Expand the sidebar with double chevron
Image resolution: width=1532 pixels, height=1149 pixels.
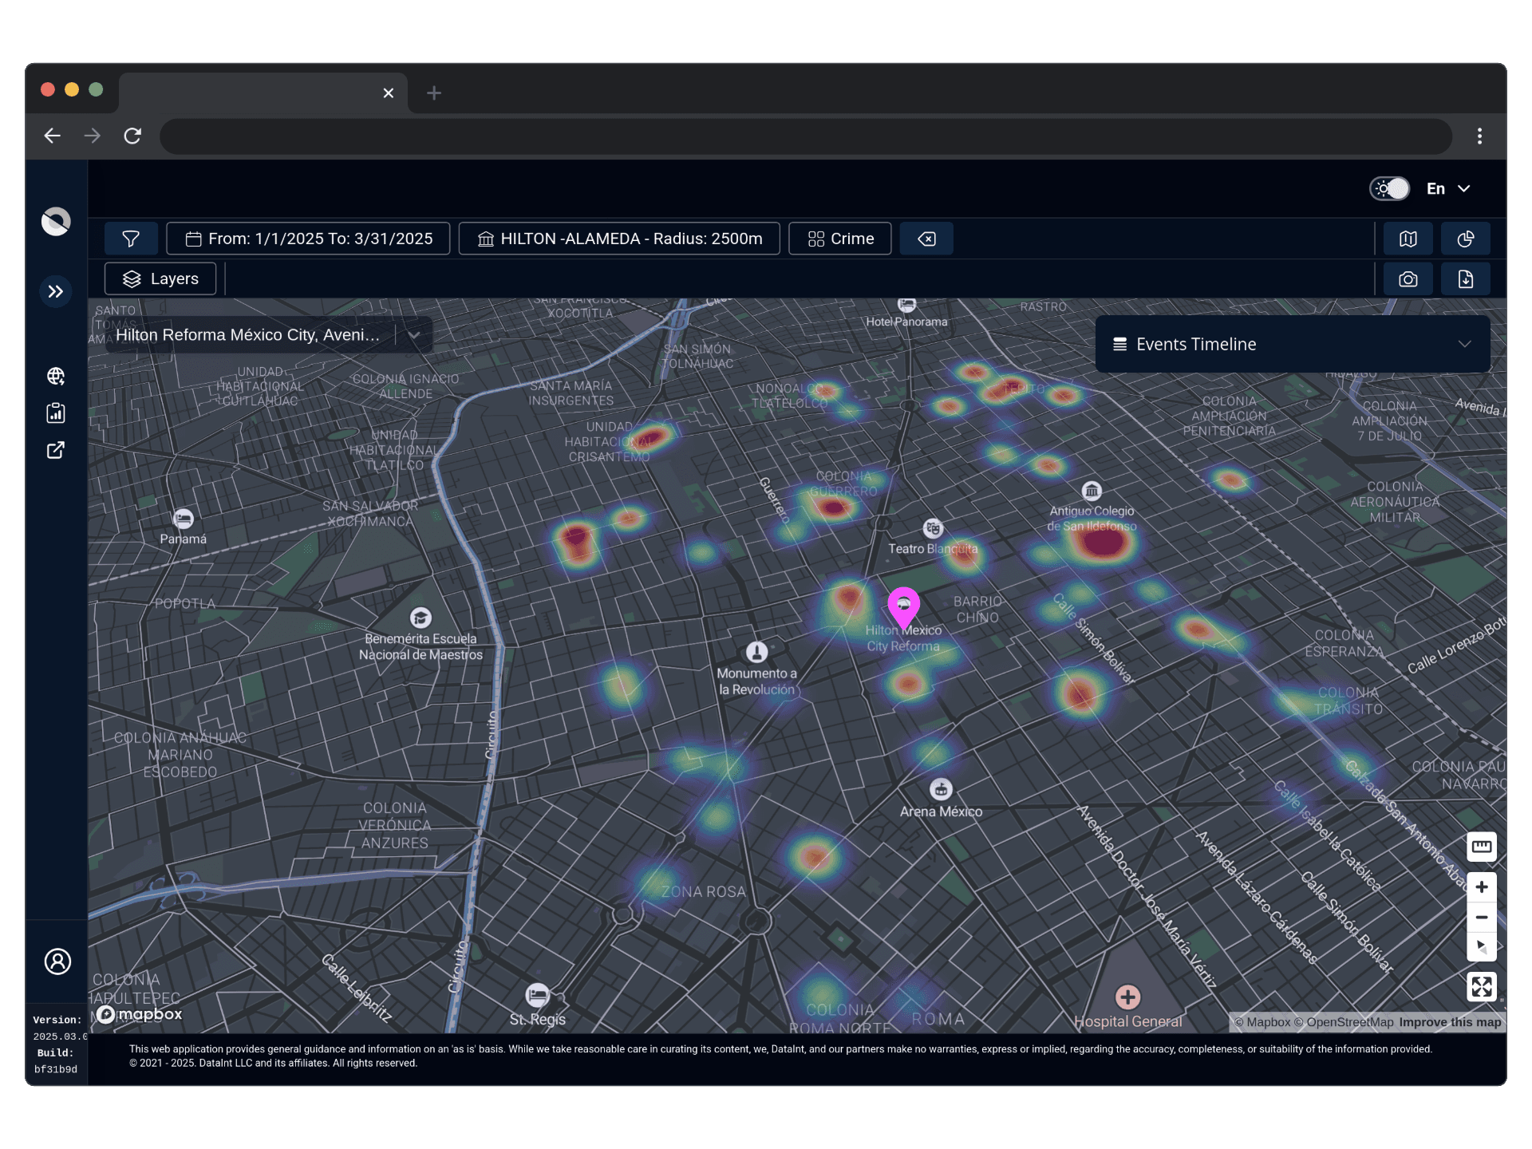pyautogui.click(x=56, y=291)
